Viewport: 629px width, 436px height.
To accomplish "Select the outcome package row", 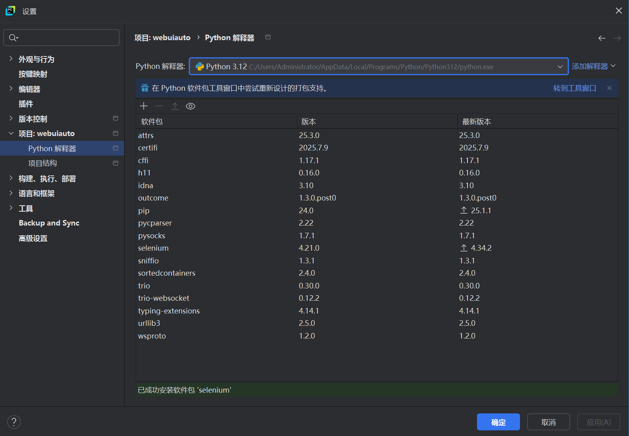I will point(377,198).
